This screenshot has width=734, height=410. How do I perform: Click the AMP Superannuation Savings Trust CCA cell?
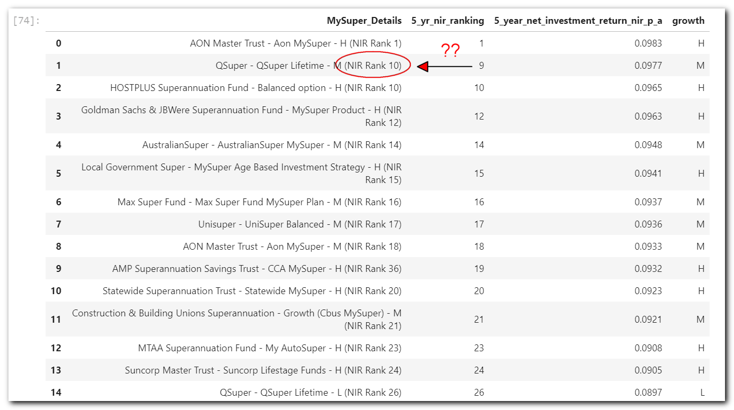[257, 269]
